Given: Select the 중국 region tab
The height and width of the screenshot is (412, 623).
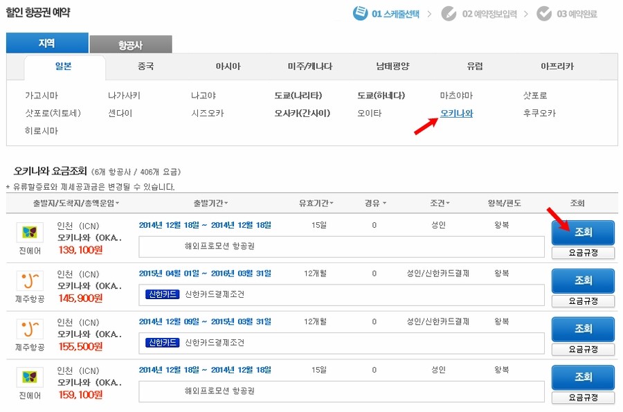Looking at the screenshot, I should [x=146, y=67].
